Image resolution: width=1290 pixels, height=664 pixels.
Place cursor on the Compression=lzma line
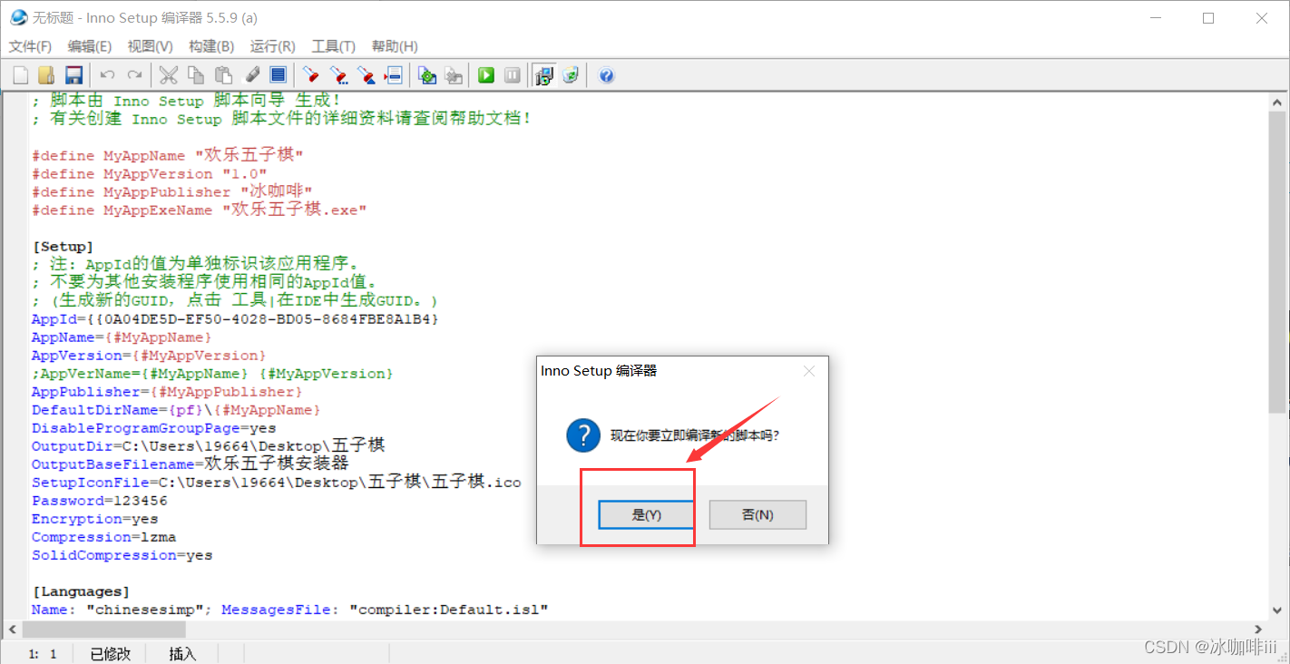[104, 537]
